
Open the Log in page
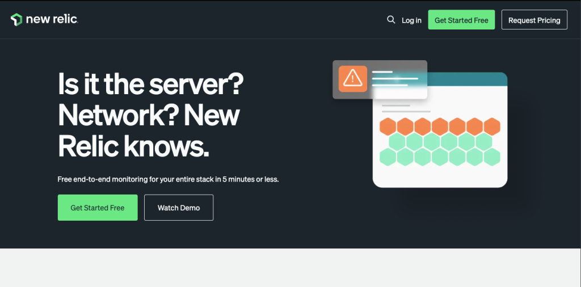tap(411, 20)
